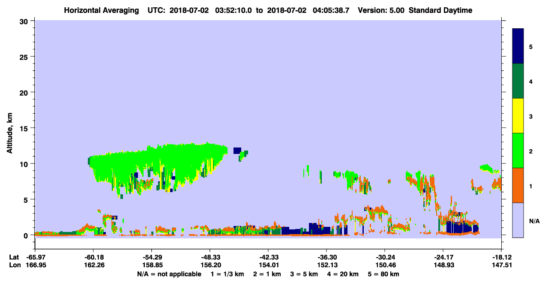Click the 'Lon' row label
The height and width of the screenshot is (286, 557).
click(14, 265)
